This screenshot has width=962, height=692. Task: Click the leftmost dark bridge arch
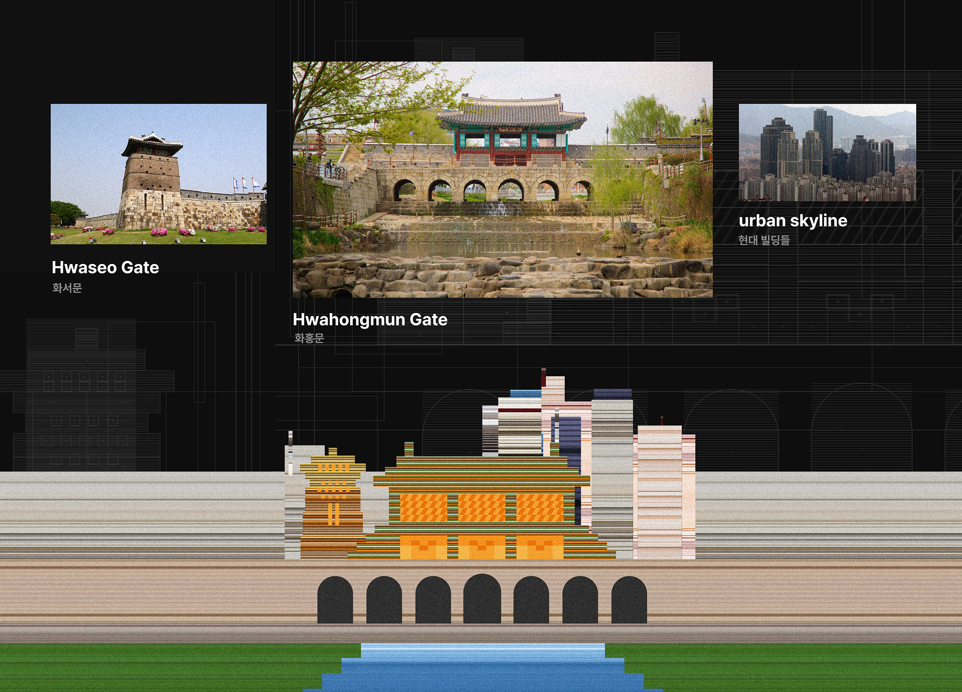[x=335, y=600]
